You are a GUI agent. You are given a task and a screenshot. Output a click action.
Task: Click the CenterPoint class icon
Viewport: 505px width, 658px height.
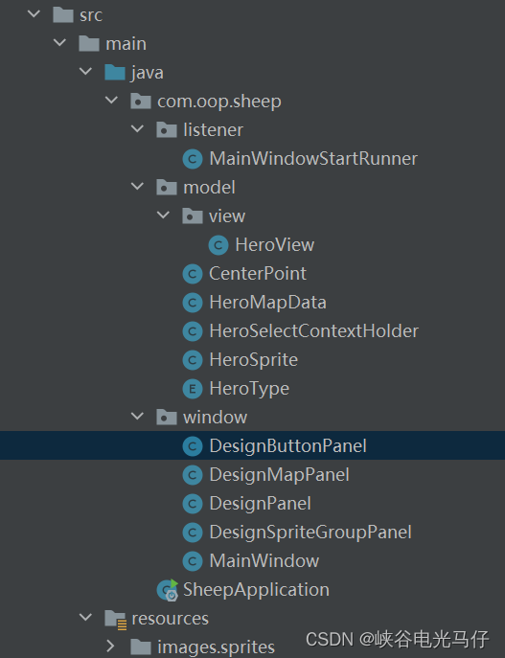point(193,274)
